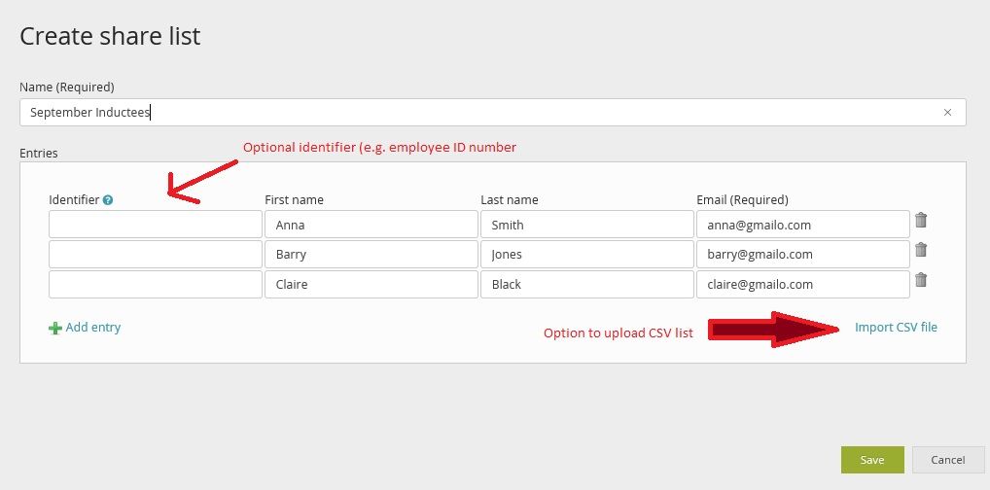Open the Identifier help tooltip icon
Image resolution: width=990 pixels, height=490 pixels.
(108, 200)
